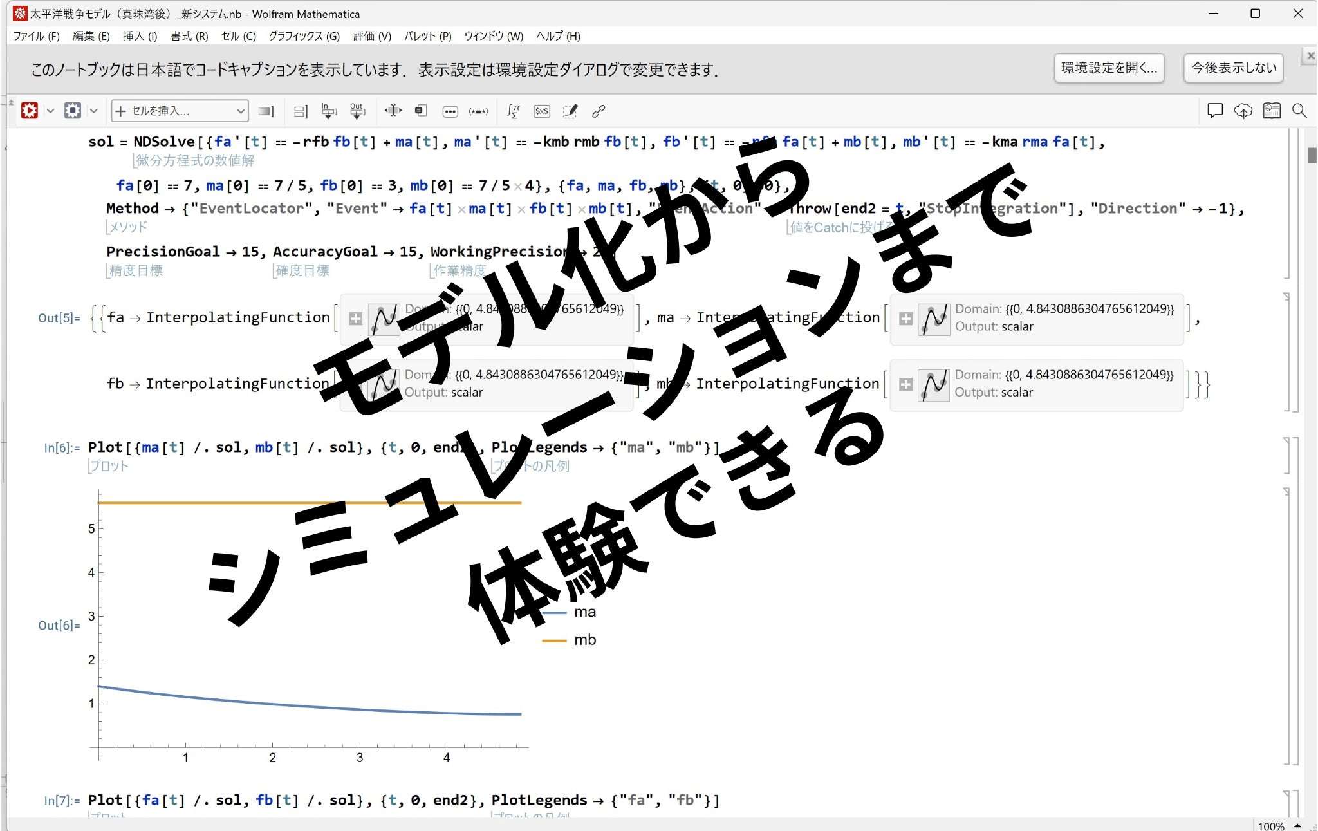Screen dimensions: 1318x831
Task: Click the abort evaluation icon
Action: point(73,111)
